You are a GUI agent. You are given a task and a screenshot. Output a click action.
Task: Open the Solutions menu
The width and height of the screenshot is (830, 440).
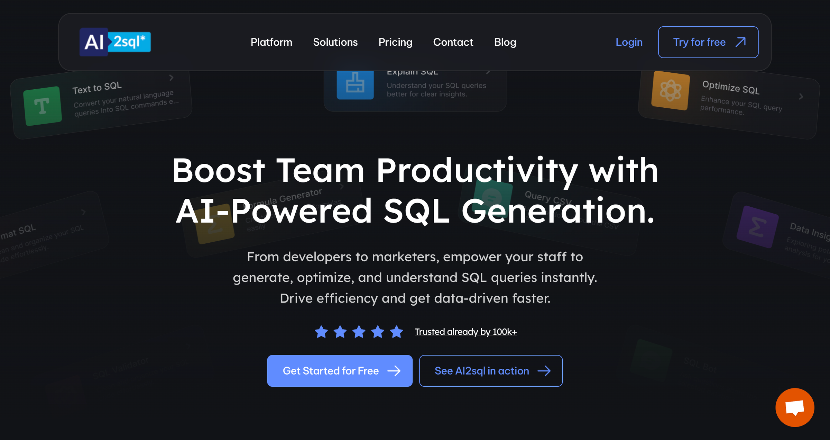[335, 42]
